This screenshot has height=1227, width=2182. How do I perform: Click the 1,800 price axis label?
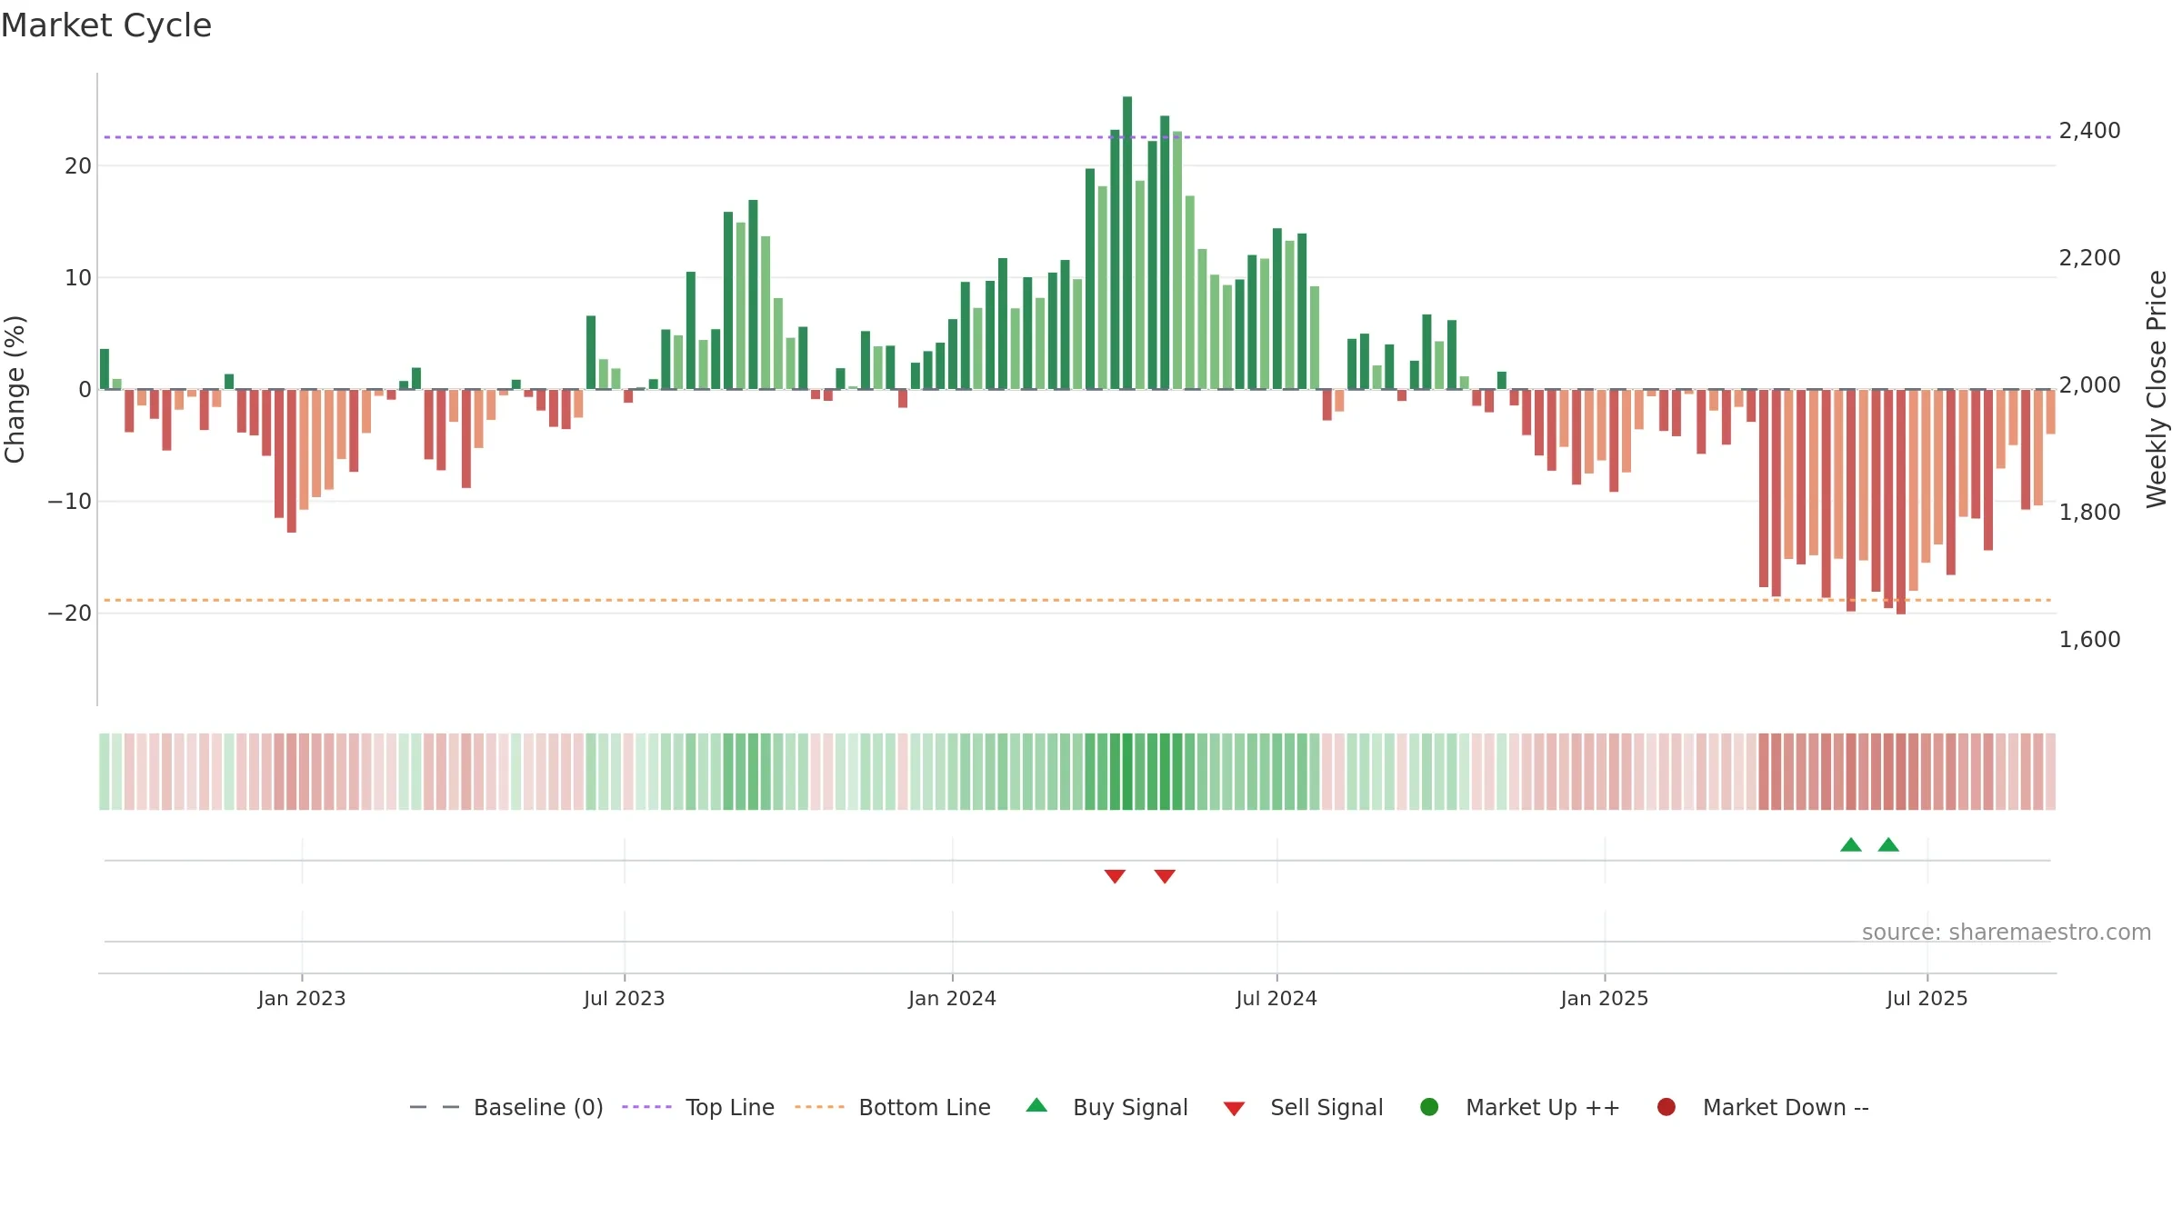(x=2090, y=513)
